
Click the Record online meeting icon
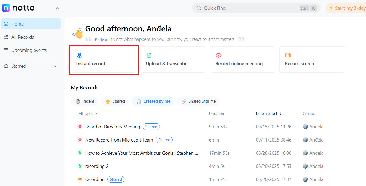pos(218,55)
